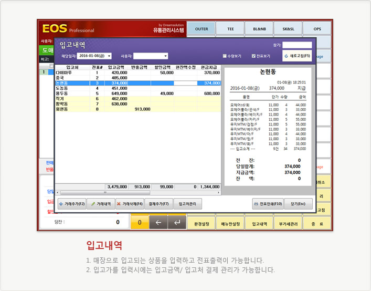Select the 다이마루 row
The width and height of the screenshot is (371, 291).
tap(138, 72)
